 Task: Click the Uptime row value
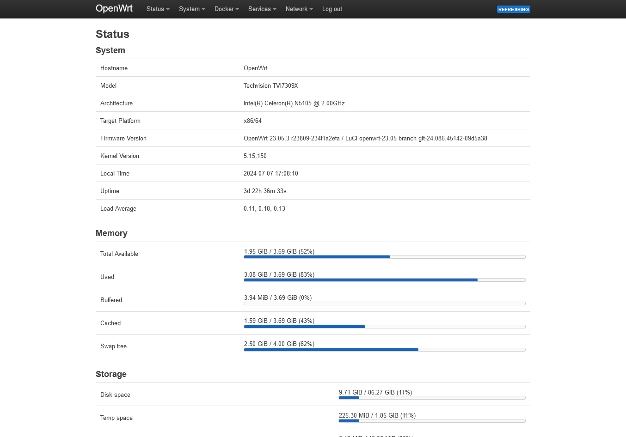coord(265,191)
